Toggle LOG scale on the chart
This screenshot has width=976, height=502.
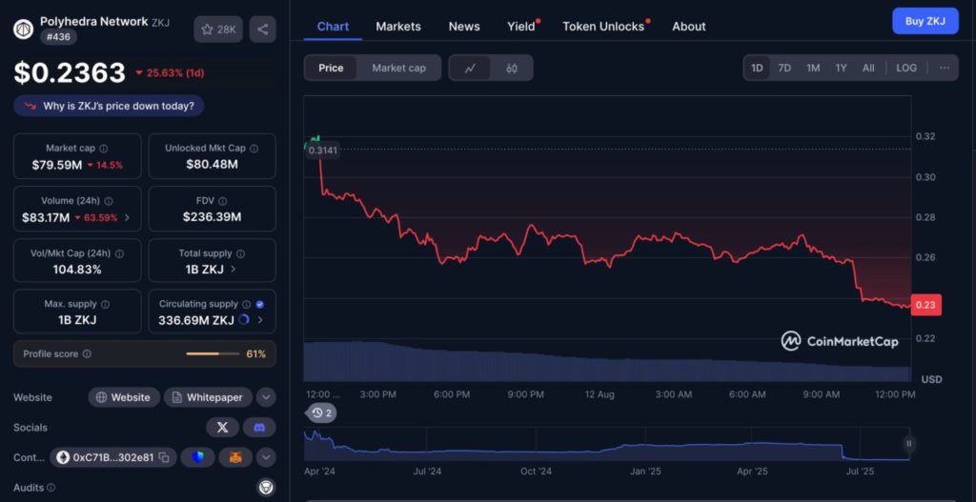(x=906, y=68)
